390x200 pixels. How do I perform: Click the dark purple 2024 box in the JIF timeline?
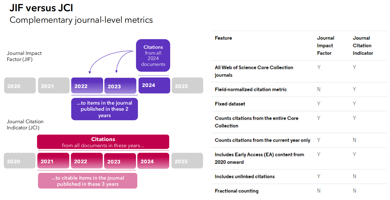[x=154, y=85]
